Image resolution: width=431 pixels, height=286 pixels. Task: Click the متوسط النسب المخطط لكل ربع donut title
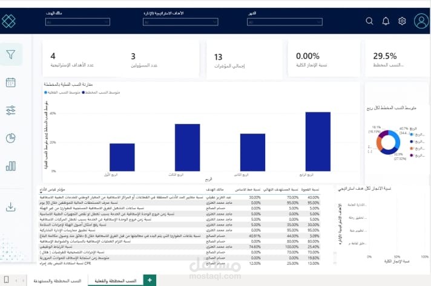tap(392, 108)
